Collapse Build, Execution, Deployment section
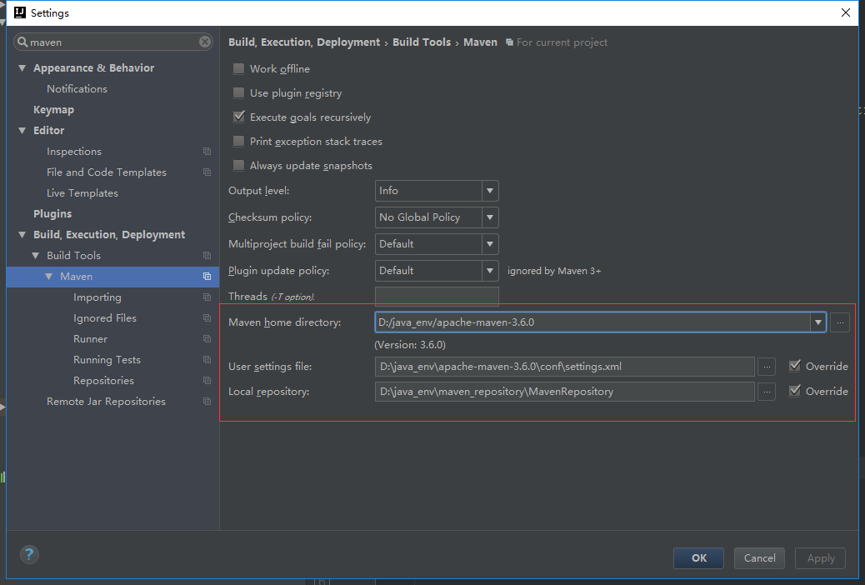This screenshot has height=585, width=865. (22, 234)
